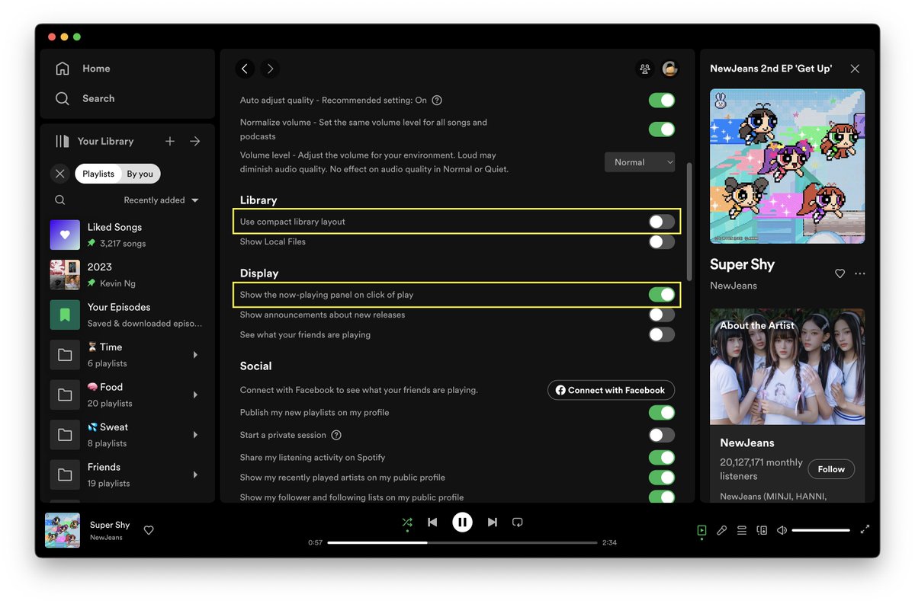Screen dimensions: 915x604
Task: Expand the Friends folder
Action: tap(195, 475)
